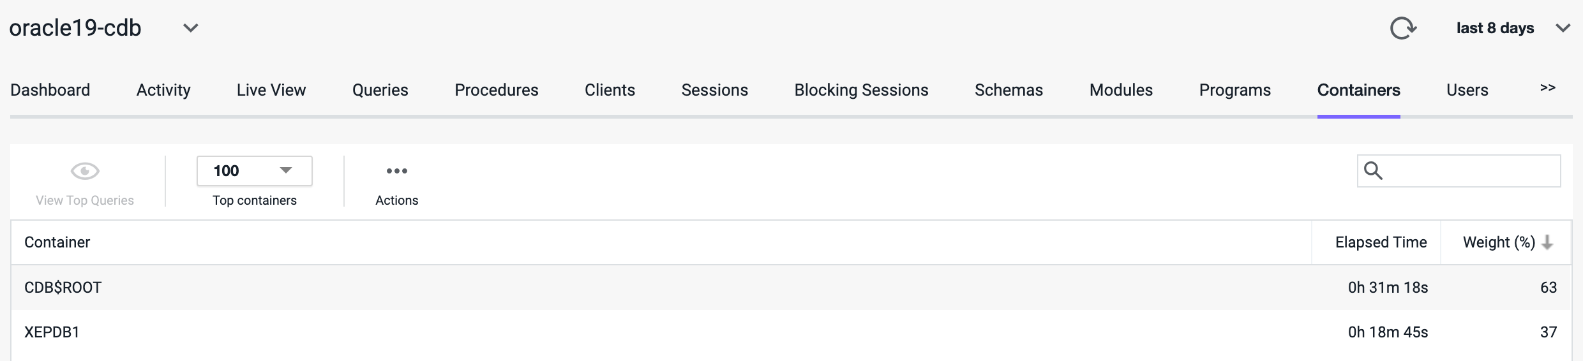The image size is (1583, 361).
Task: Click the Container column header
Action: pyautogui.click(x=57, y=242)
